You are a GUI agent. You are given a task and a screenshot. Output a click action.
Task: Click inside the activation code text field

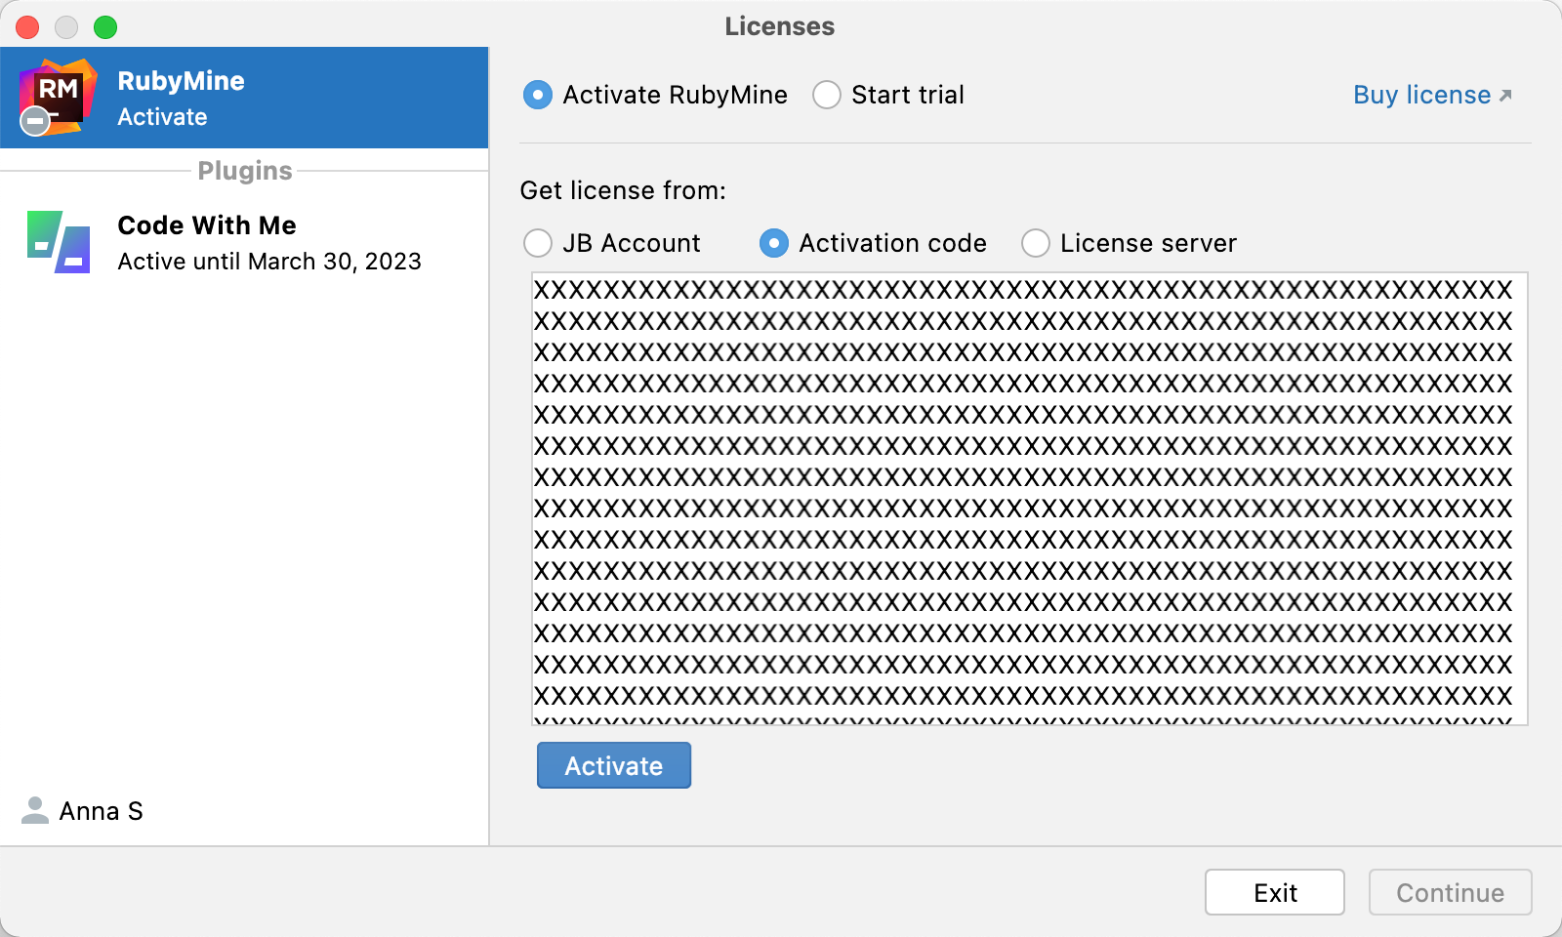(x=1025, y=498)
